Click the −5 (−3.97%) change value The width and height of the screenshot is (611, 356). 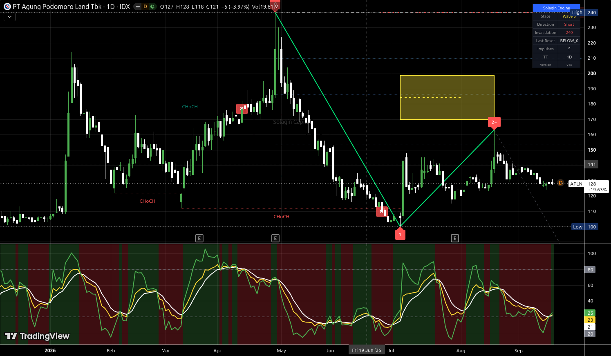[x=235, y=7]
